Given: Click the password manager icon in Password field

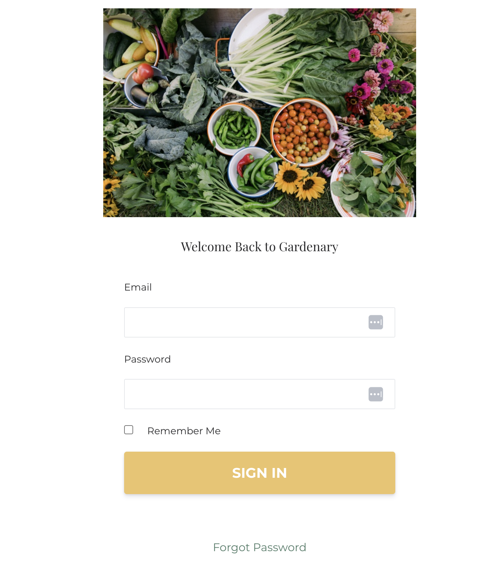Looking at the screenshot, I should [375, 394].
